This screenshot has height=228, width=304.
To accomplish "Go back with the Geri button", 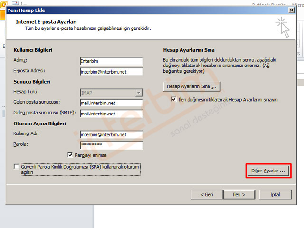I will [206, 194].
